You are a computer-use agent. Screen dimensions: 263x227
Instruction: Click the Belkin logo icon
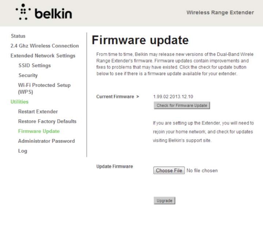23,12
